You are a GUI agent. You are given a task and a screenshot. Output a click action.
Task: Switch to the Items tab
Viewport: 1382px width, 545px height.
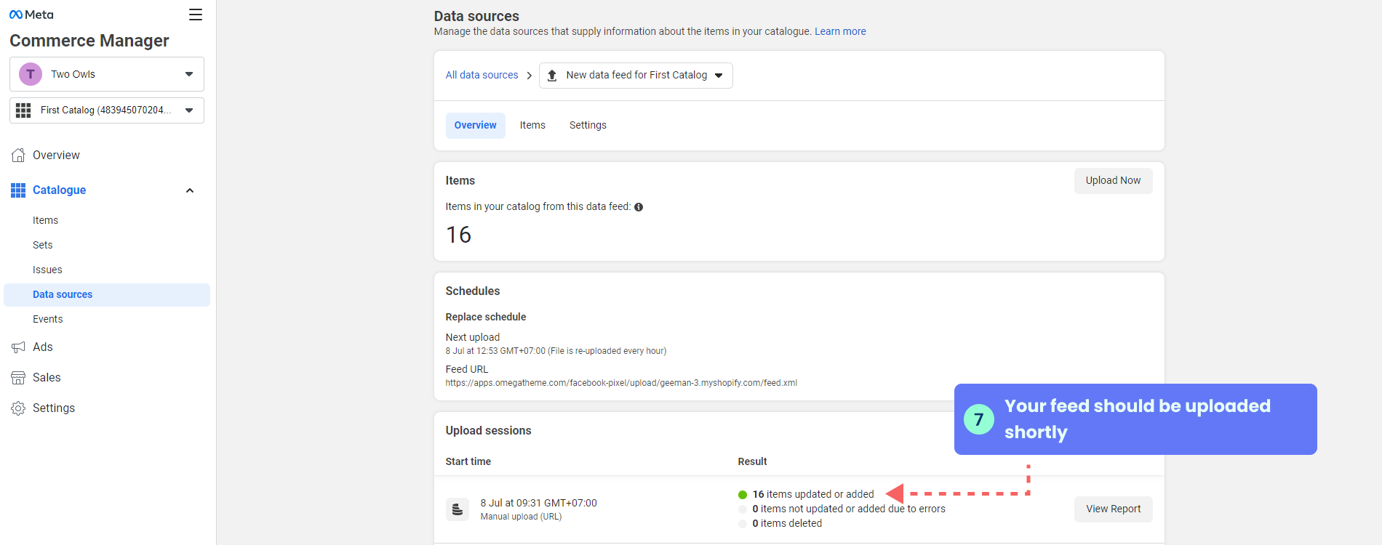tap(532, 126)
